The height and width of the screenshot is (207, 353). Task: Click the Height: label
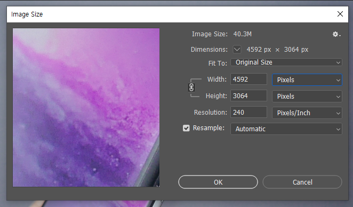216,96
